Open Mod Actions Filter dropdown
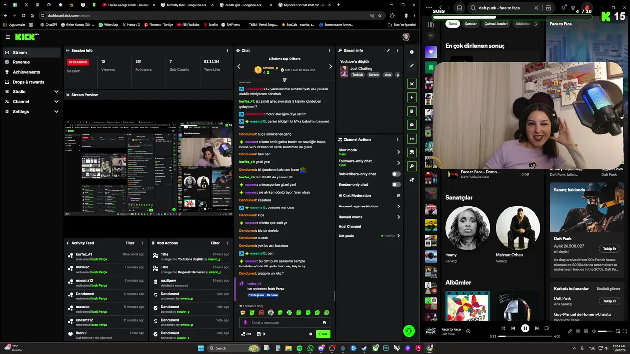 215,243
